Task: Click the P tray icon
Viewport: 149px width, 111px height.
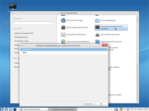Action: pos(121,109)
